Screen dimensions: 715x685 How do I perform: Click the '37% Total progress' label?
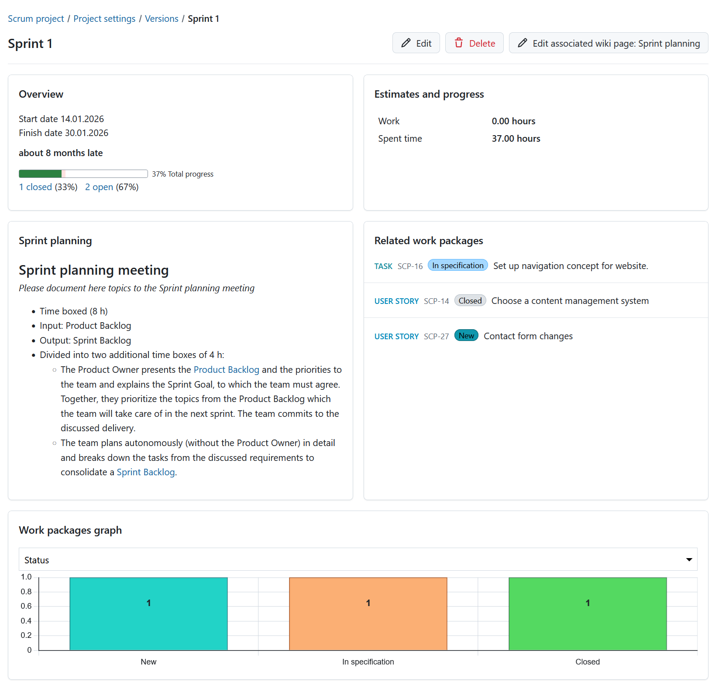pyautogui.click(x=182, y=174)
